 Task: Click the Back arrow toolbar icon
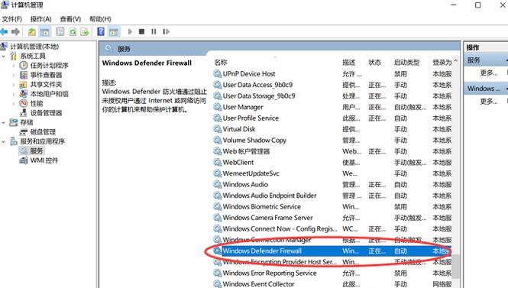pos(4,32)
